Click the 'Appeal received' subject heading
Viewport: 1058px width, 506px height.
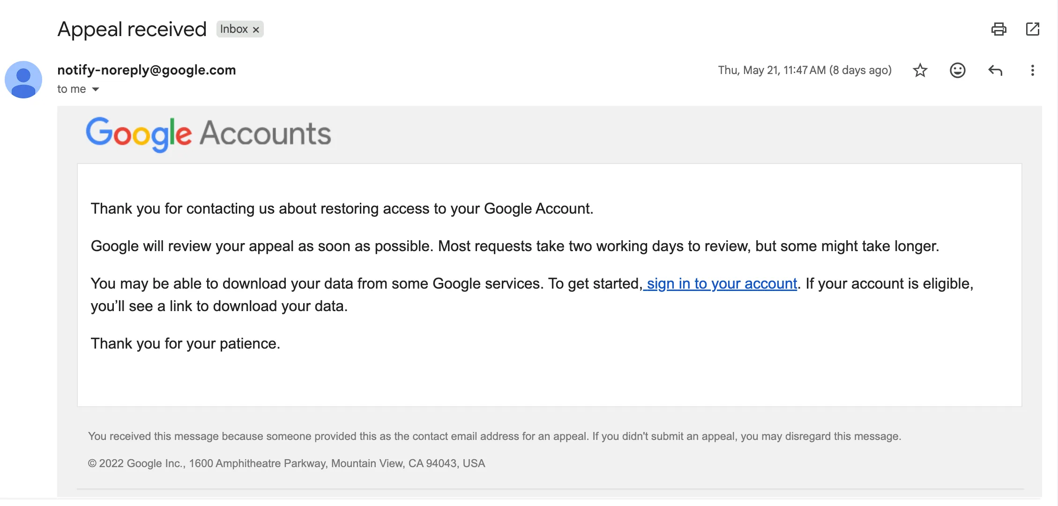pos(132,29)
